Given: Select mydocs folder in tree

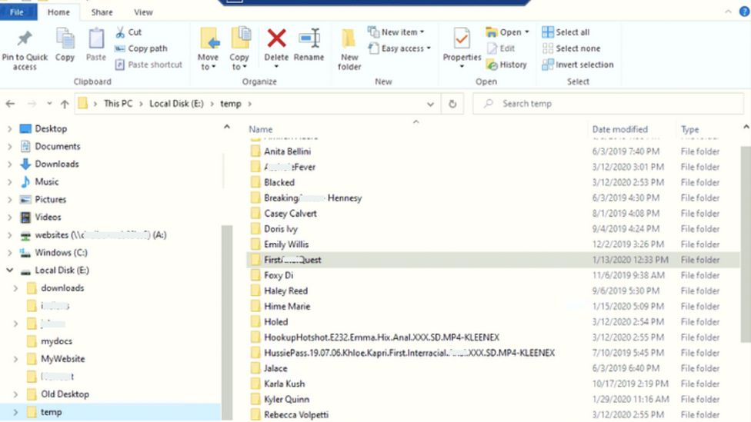Looking at the screenshot, I should click(56, 341).
